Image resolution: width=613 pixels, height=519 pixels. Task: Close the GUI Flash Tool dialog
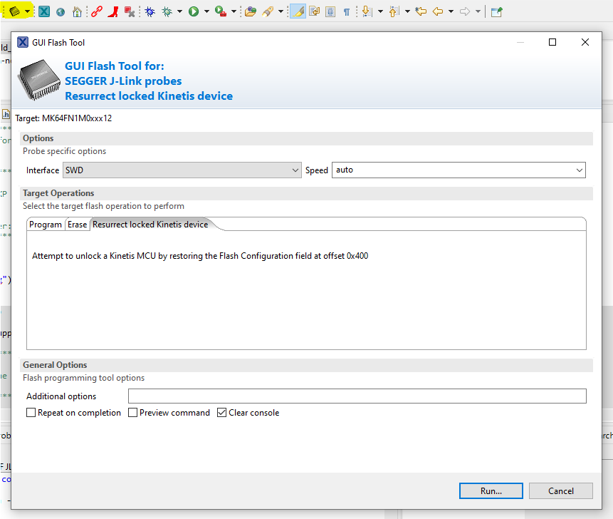pos(585,42)
